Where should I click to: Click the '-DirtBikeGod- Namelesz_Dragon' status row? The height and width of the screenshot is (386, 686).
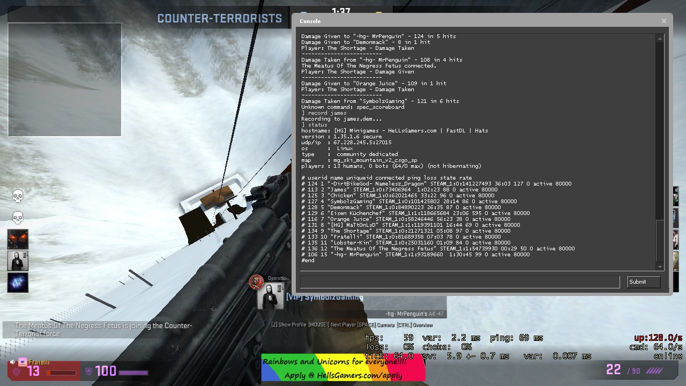pyautogui.click(x=436, y=184)
